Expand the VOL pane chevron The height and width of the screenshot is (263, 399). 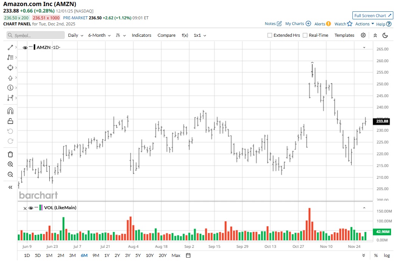[x=364, y=208]
